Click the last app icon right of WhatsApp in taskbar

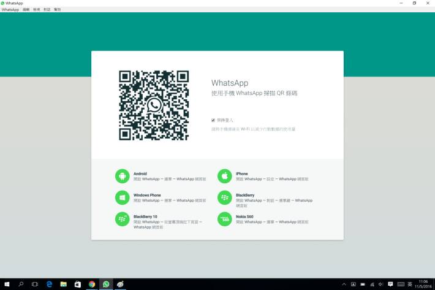tap(120, 284)
